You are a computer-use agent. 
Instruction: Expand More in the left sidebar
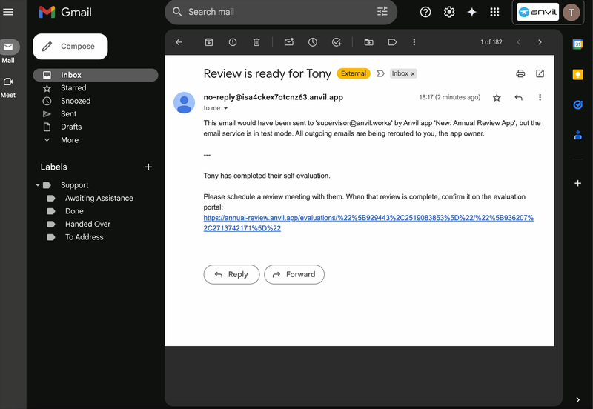[70, 140]
